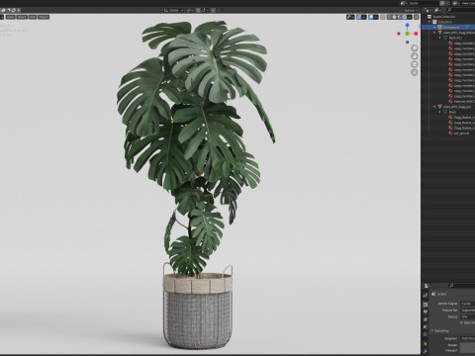Toggle perspective/orthographic view button

415,72
